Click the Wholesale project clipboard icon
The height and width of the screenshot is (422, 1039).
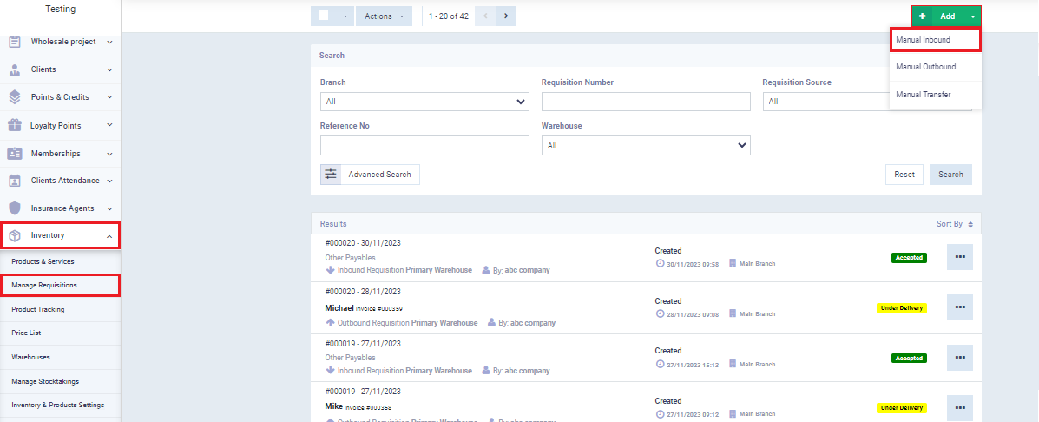coord(15,42)
